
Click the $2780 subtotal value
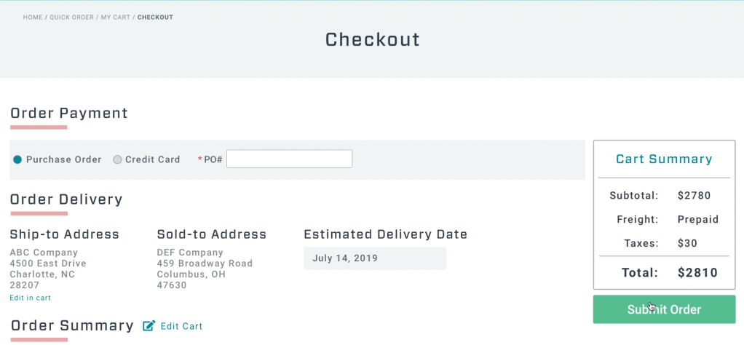[694, 196]
